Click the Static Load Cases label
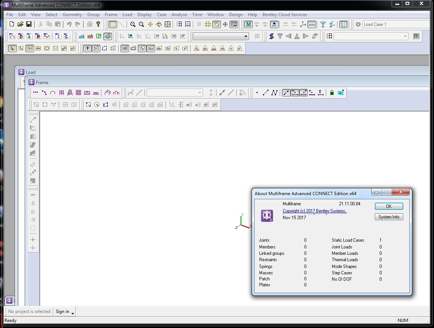This screenshot has height=328, width=434. [x=348, y=240]
